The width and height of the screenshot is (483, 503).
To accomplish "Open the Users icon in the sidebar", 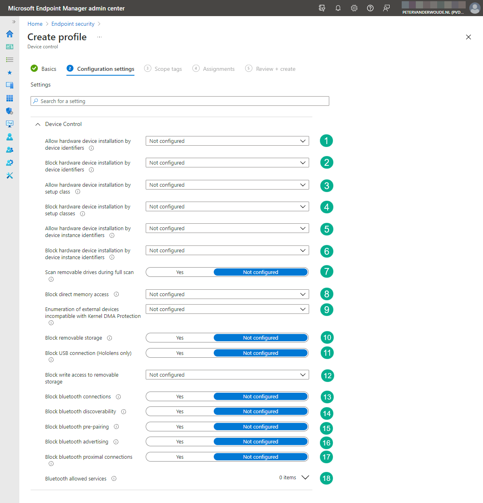I will click(x=10, y=136).
